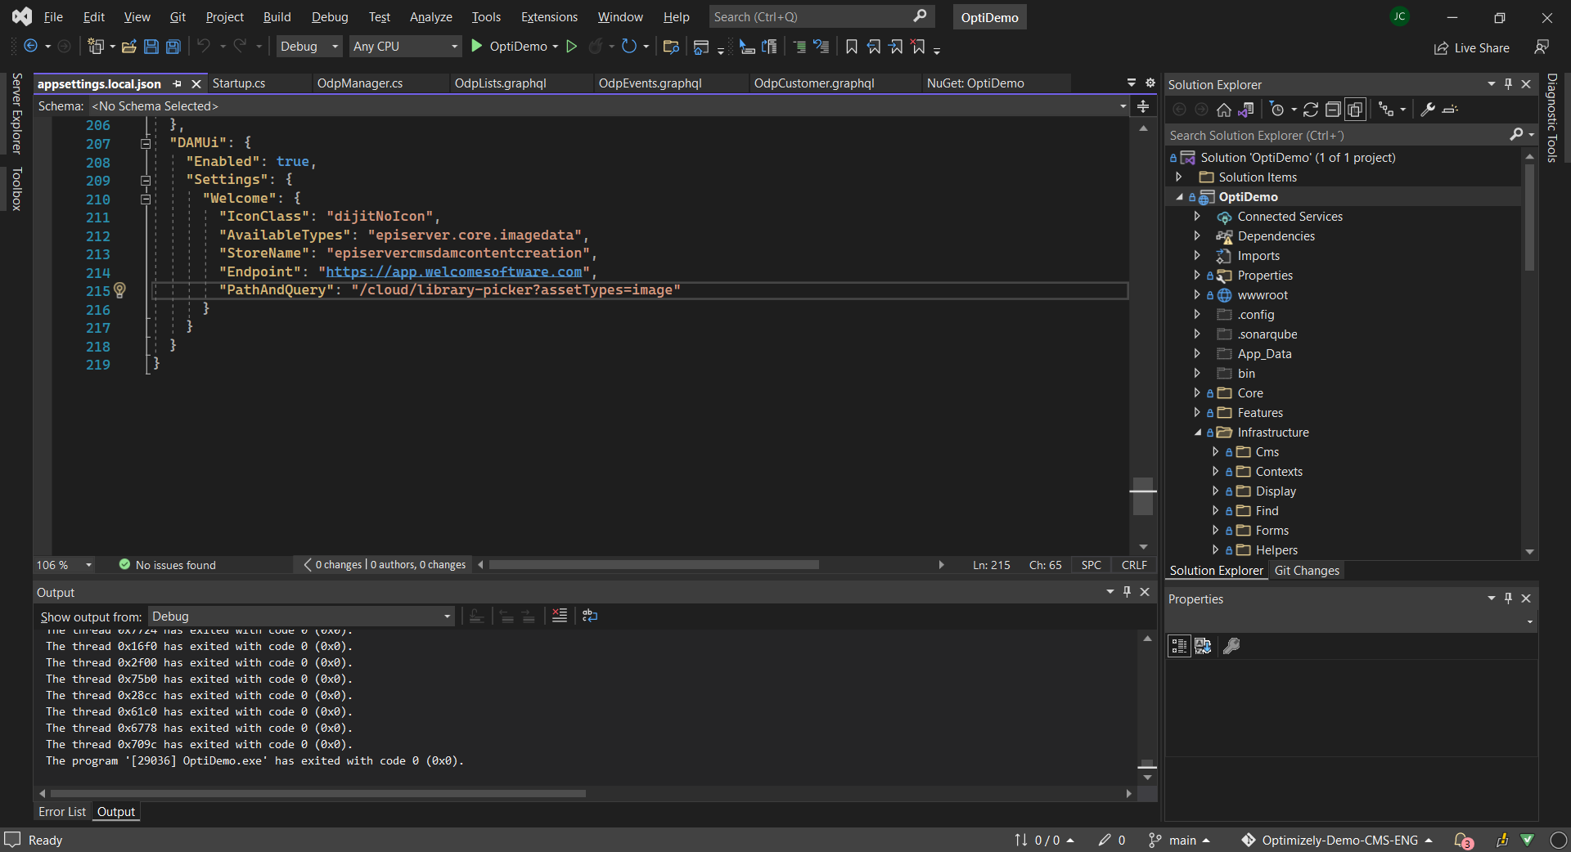This screenshot has height=852, width=1571.
Task: Start debugging with the green OptiDemo play button
Action: click(477, 47)
